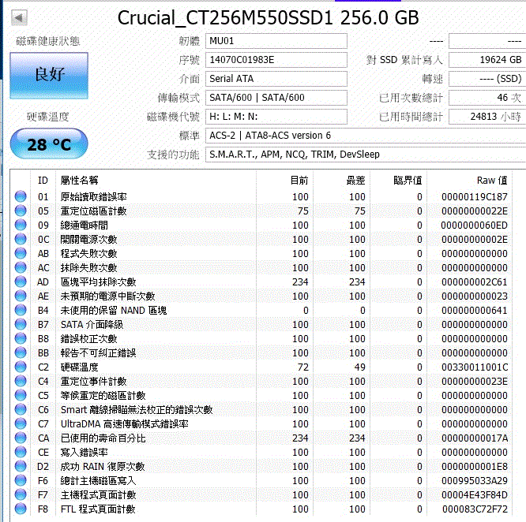The image size is (526, 522).
Task: Click the Crucial_CT256M550SSD1 256.0 GB title
Action: pyautogui.click(x=268, y=18)
